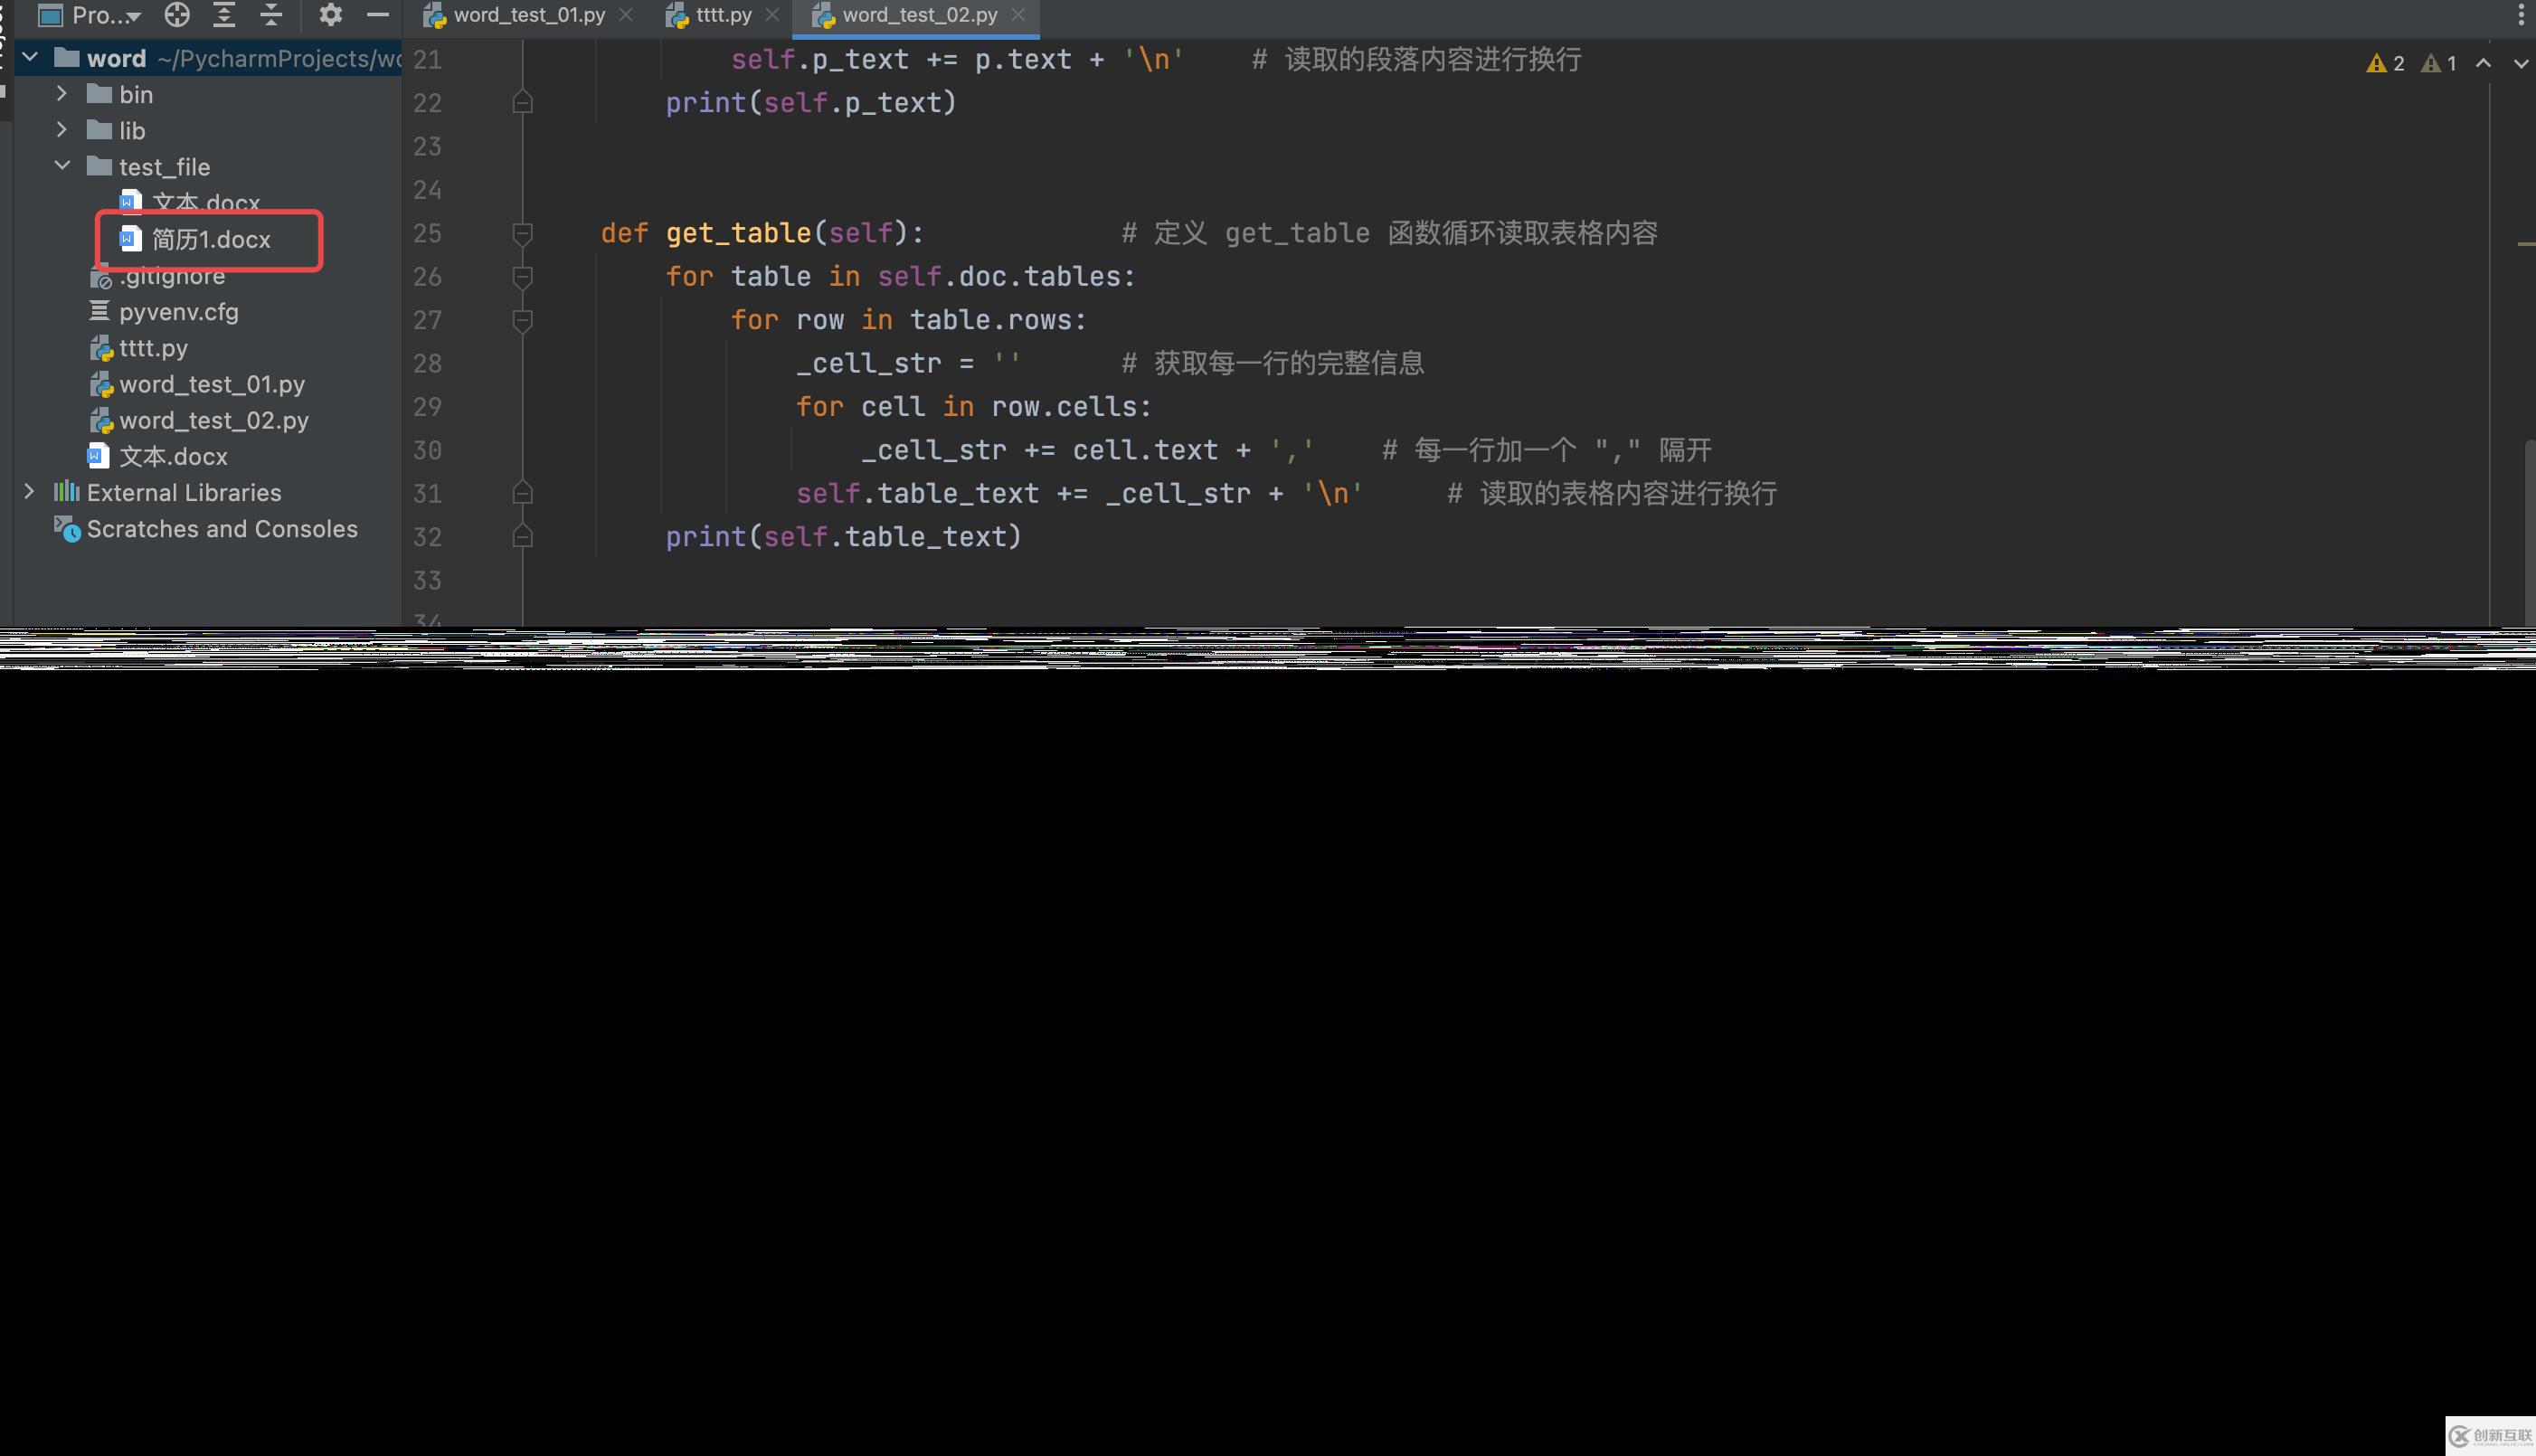Image resolution: width=2536 pixels, height=1456 pixels.
Task: Click the External Libraries expander
Action: (x=28, y=491)
